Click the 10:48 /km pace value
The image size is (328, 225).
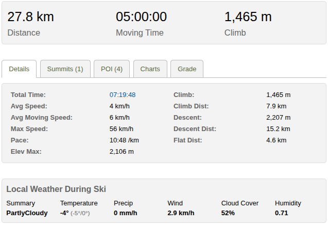[x=124, y=140]
